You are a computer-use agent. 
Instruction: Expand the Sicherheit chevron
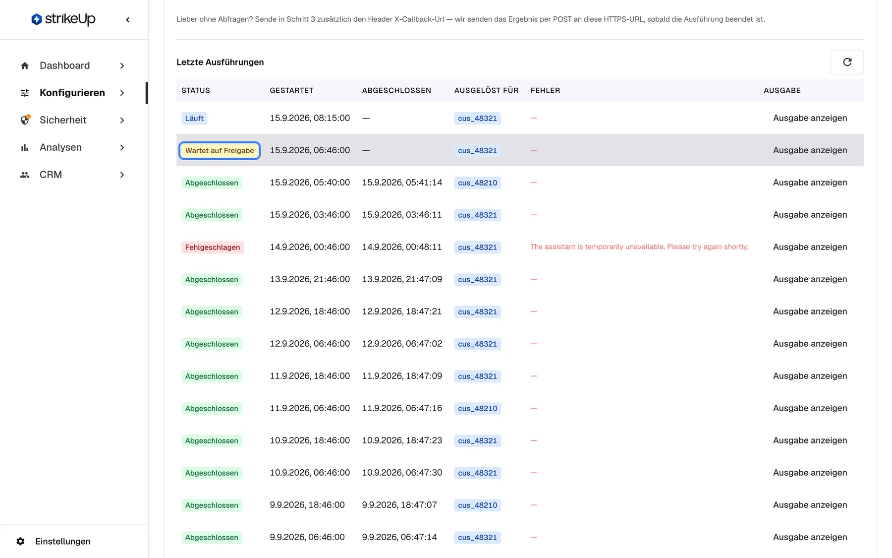122,120
